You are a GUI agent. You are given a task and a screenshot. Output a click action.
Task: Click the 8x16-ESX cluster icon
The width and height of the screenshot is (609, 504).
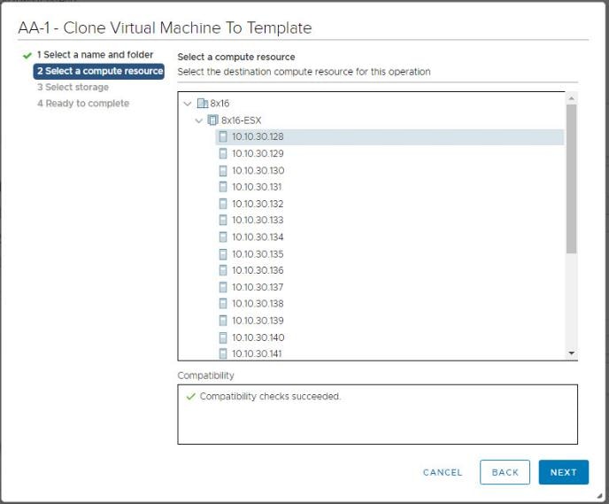(x=213, y=120)
